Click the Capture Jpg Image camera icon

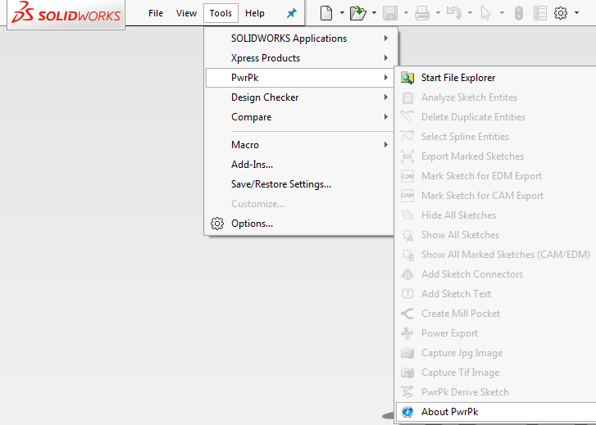(407, 353)
